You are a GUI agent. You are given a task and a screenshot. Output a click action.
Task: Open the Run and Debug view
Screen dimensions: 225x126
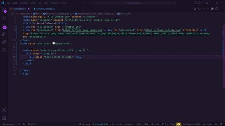coord(4,34)
